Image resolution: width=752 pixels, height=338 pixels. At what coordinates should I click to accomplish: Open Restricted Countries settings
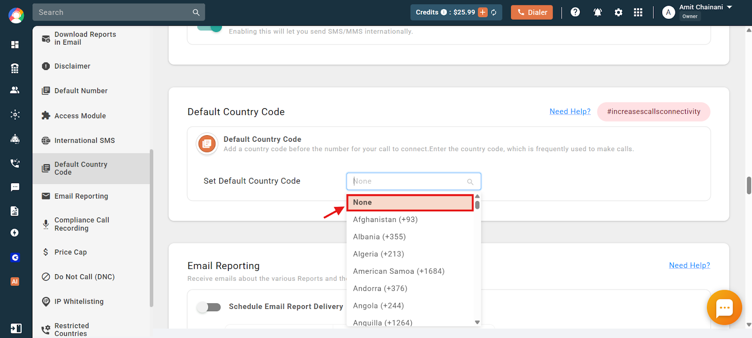(x=91, y=329)
